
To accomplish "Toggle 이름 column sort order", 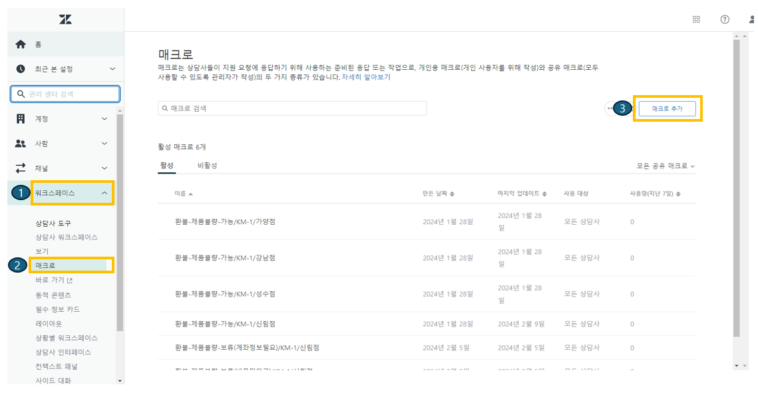I will coord(183,192).
